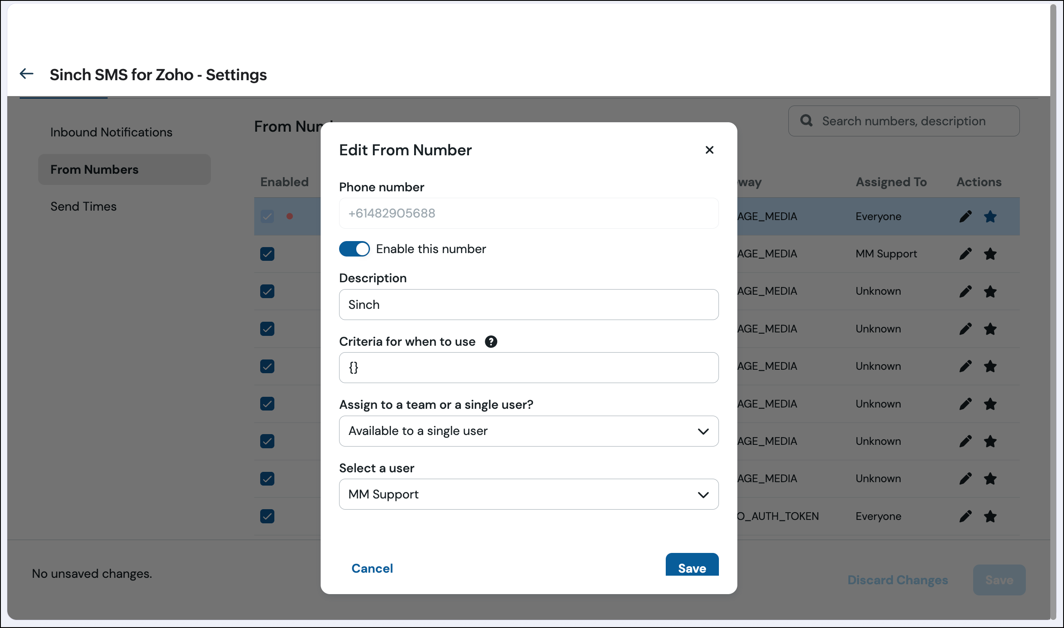The image size is (1064, 628).
Task: Close the Edit From Number dialog
Action: (x=709, y=150)
